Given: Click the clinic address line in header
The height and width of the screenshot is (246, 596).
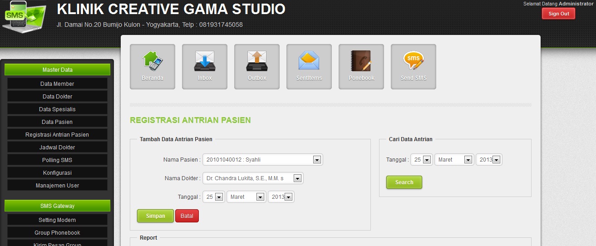Looking at the screenshot, I should pos(149,25).
